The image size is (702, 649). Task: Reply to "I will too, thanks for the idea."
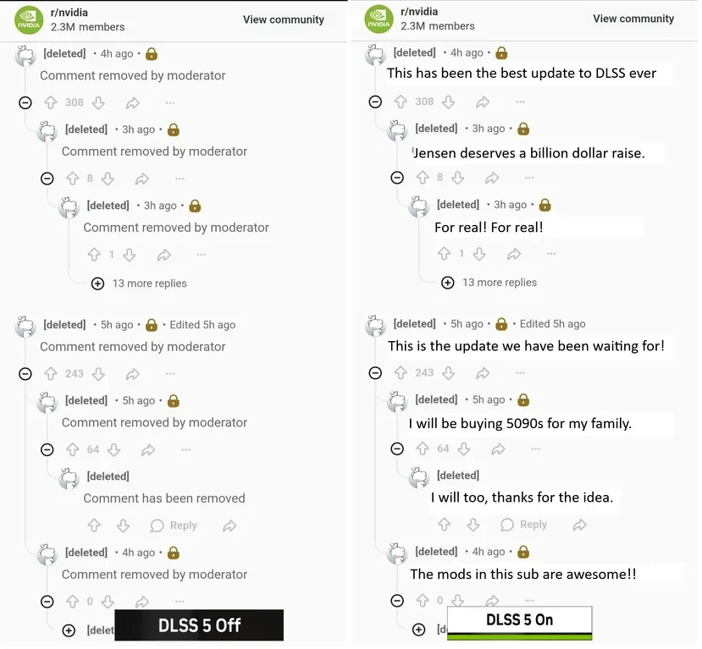point(523,525)
